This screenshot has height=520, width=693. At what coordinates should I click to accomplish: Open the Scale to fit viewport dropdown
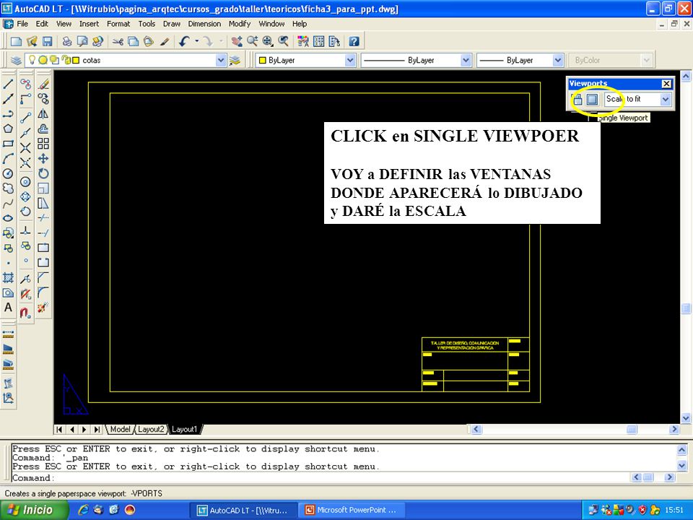(666, 100)
